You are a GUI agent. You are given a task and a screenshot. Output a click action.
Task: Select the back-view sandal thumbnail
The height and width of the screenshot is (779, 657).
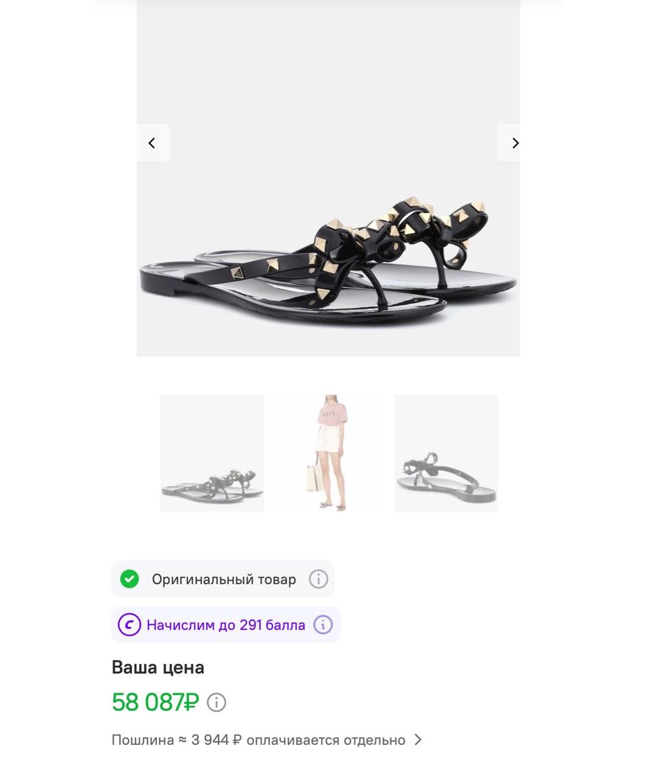pyautogui.click(x=446, y=453)
